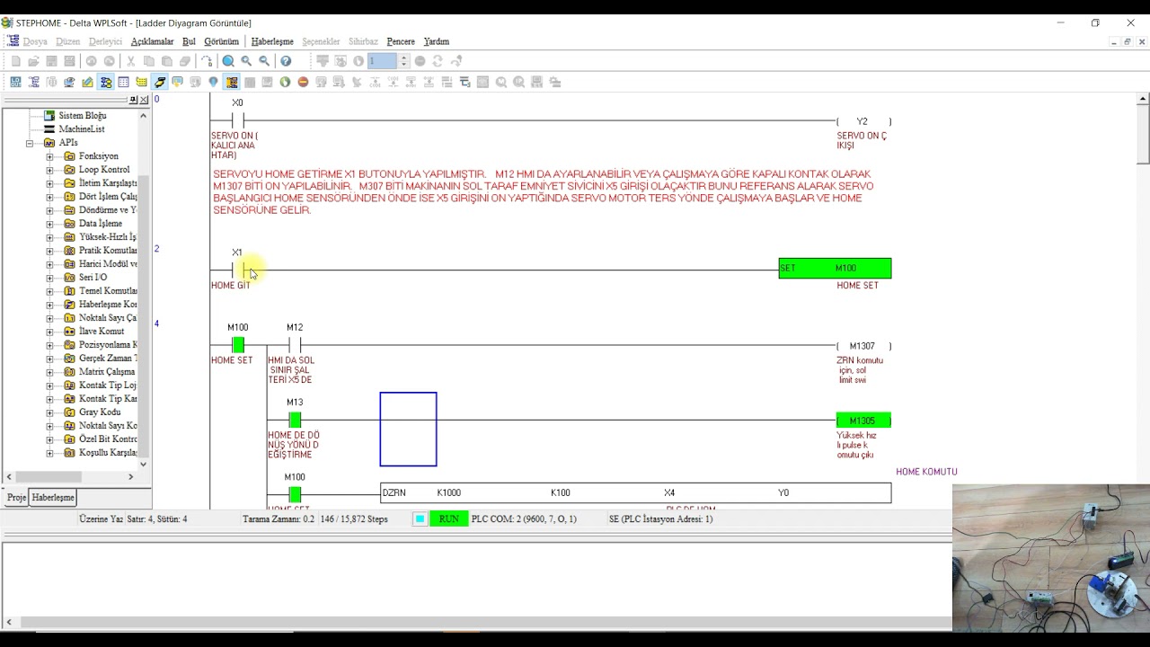
Task: Click the MachineList tree icon
Action: [49, 129]
